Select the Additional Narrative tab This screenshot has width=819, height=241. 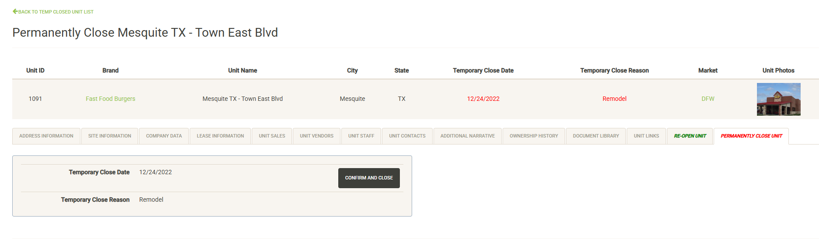(x=467, y=136)
